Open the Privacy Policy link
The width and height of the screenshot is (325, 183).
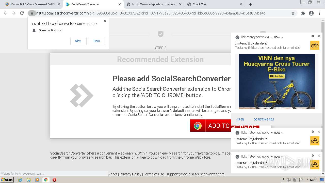(x=131, y=174)
